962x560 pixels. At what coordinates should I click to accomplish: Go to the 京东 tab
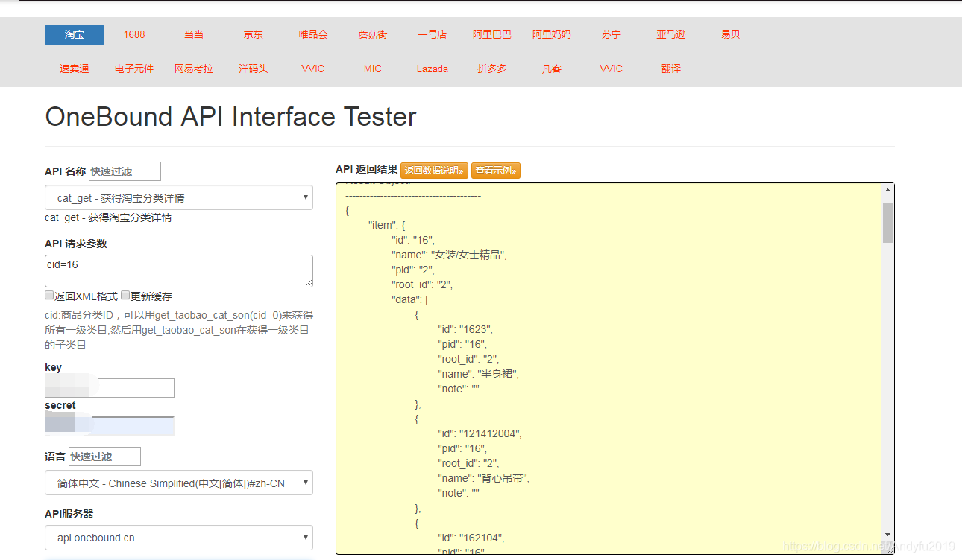254,35
